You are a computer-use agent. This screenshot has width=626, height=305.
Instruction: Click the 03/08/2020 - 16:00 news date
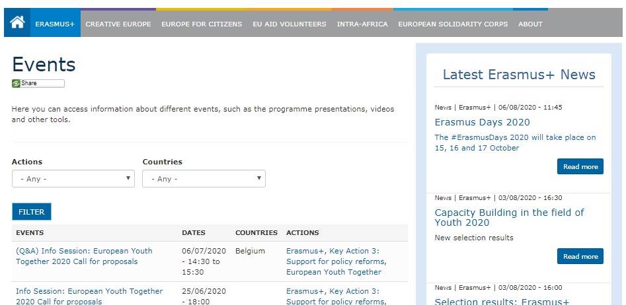tap(530, 287)
